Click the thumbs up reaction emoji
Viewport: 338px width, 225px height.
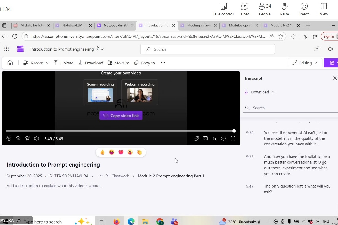pyautogui.click(x=103, y=152)
